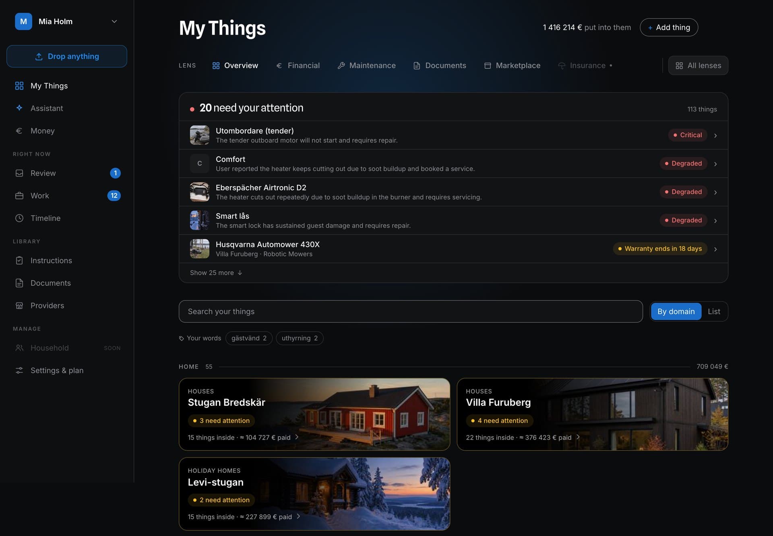773x536 pixels.
Task: Switch to the Maintenance lens
Action: [366, 66]
